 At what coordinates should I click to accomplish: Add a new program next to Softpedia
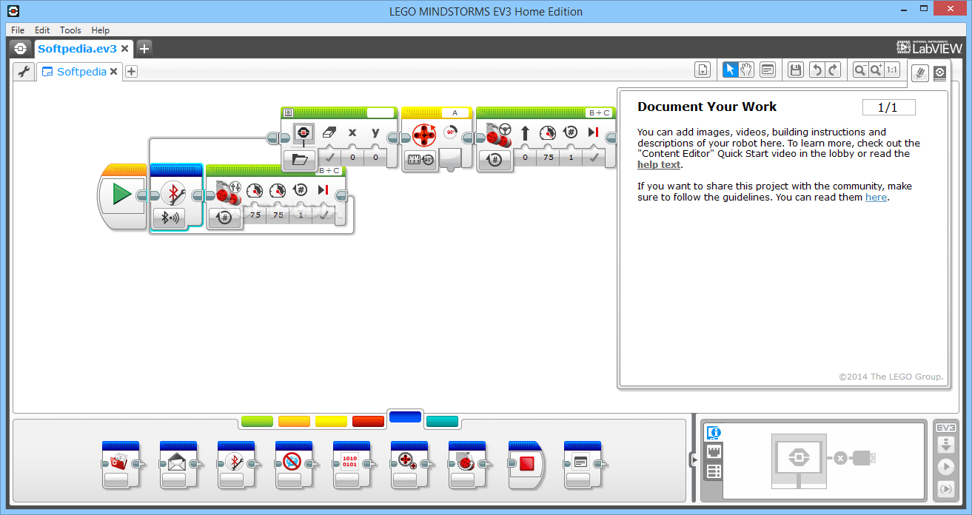click(131, 72)
